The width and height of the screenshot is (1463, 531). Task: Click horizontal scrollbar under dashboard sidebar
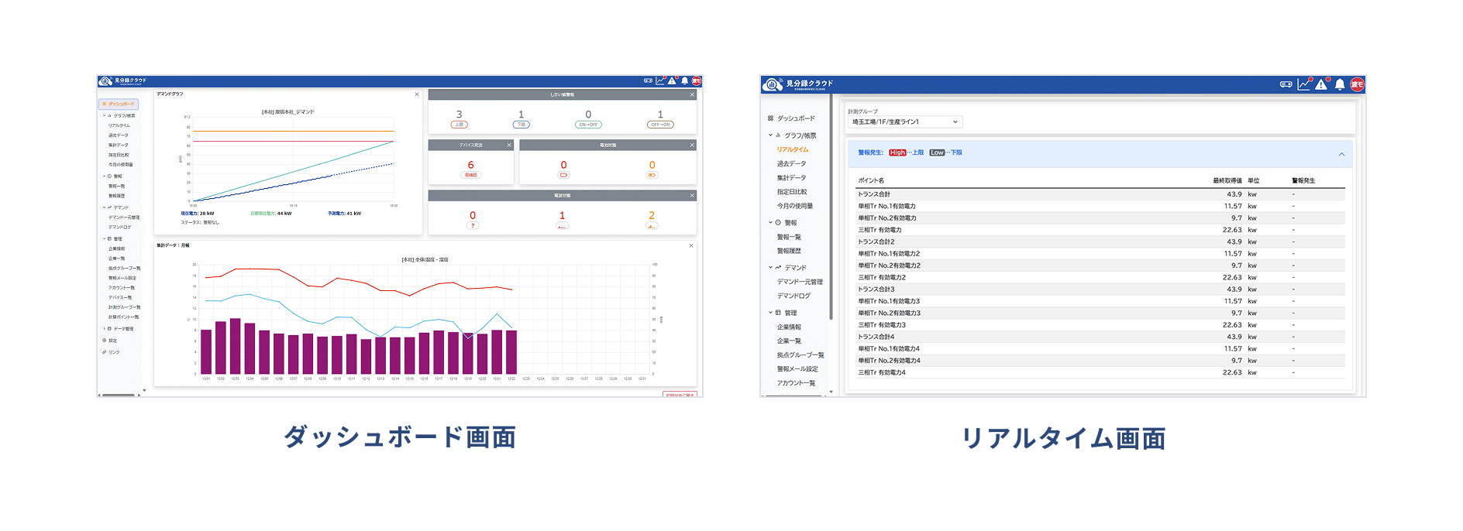point(119,395)
